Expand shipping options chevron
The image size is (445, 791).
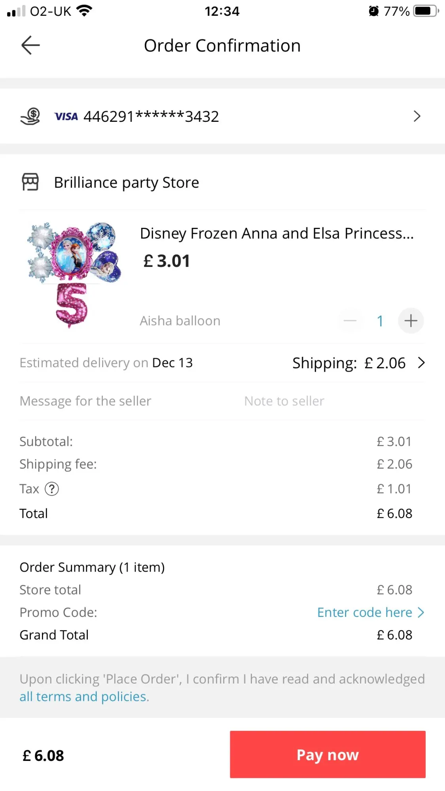[x=422, y=363]
